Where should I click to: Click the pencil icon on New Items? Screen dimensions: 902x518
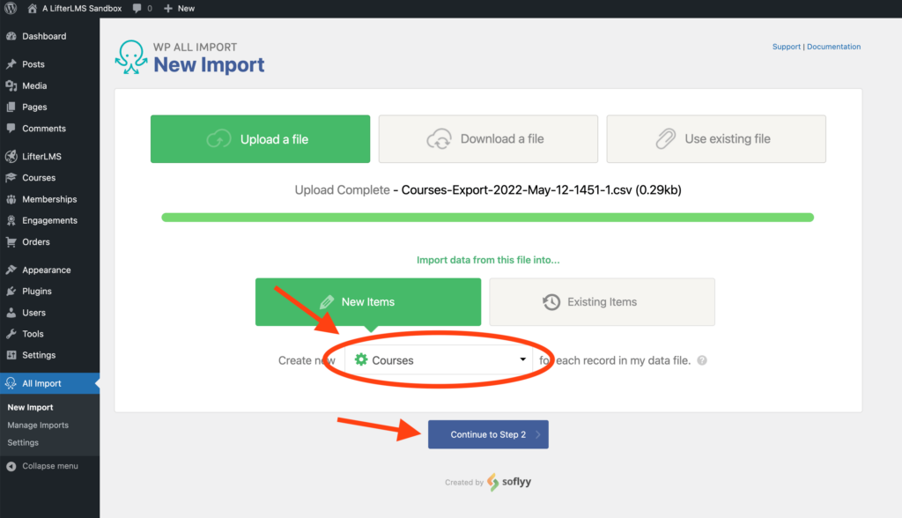(x=327, y=302)
